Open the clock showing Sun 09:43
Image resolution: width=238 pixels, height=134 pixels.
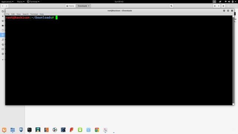[x=119, y=1]
